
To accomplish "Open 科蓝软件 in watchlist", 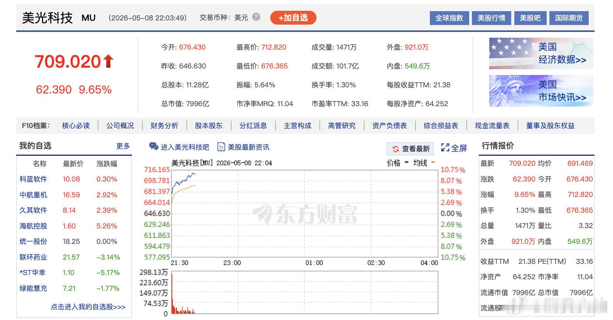I will [33, 179].
